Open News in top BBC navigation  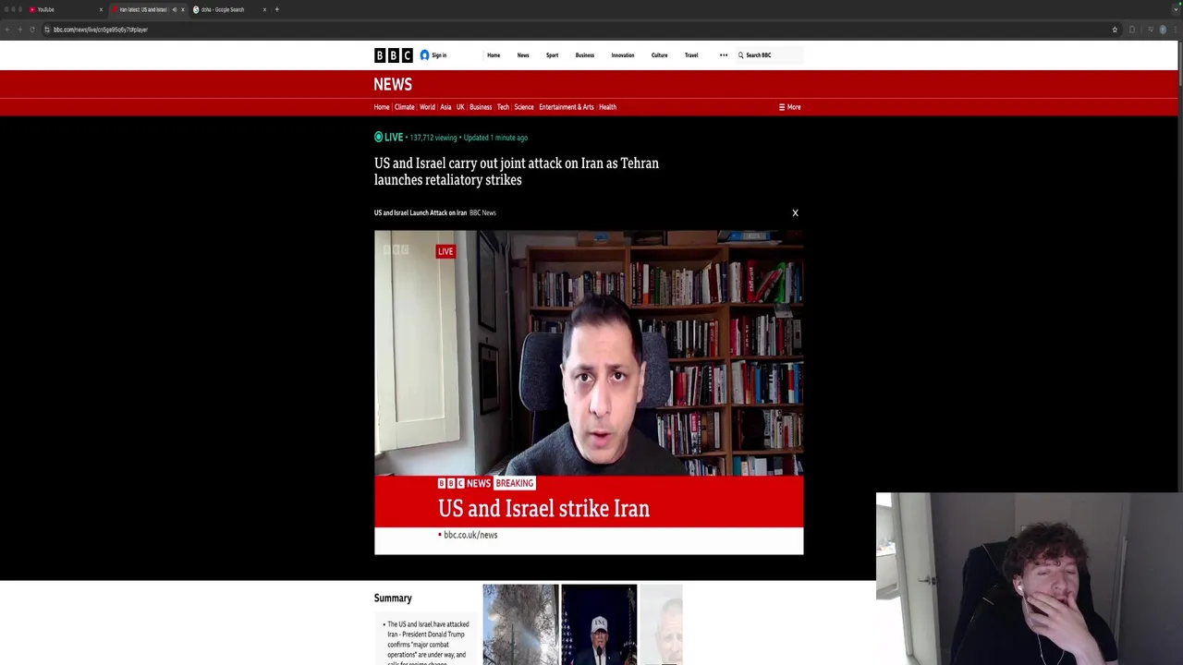pos(523,55)
